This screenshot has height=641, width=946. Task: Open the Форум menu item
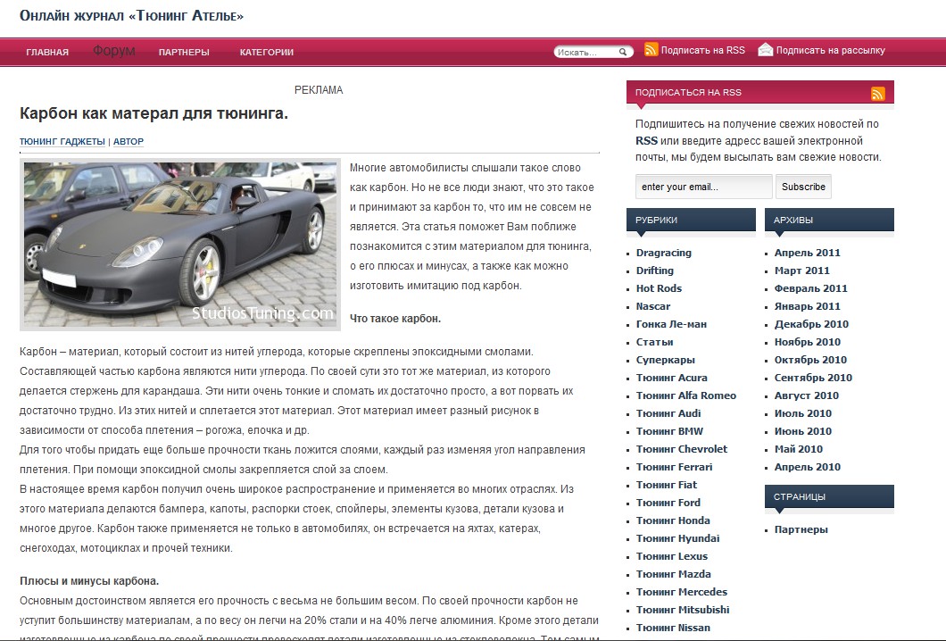click(x=113, y=51)
